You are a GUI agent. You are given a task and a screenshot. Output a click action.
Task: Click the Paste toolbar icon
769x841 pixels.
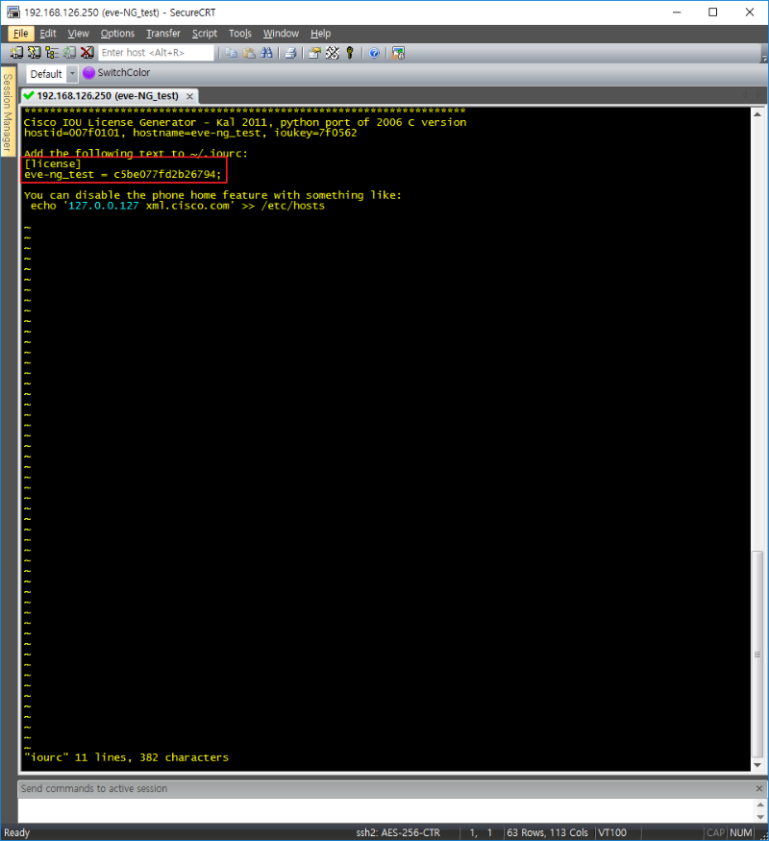[248, 53]
